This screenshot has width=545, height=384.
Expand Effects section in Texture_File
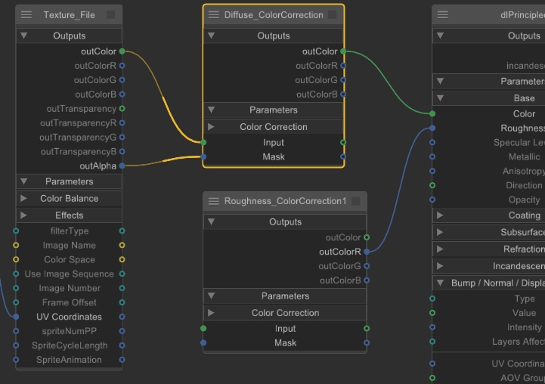[x=24, y=215]
